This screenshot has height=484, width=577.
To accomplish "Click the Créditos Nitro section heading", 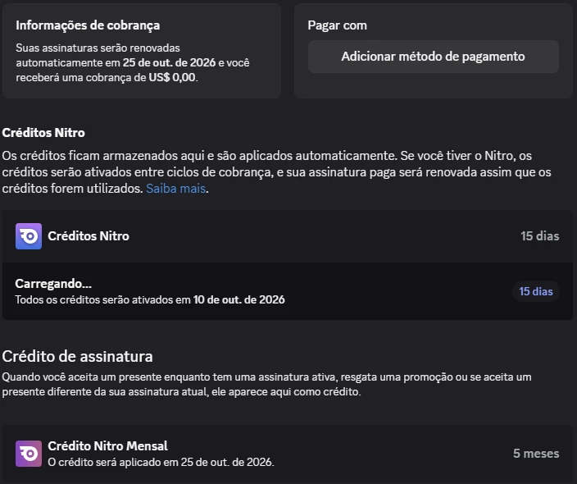I will 43,133.
